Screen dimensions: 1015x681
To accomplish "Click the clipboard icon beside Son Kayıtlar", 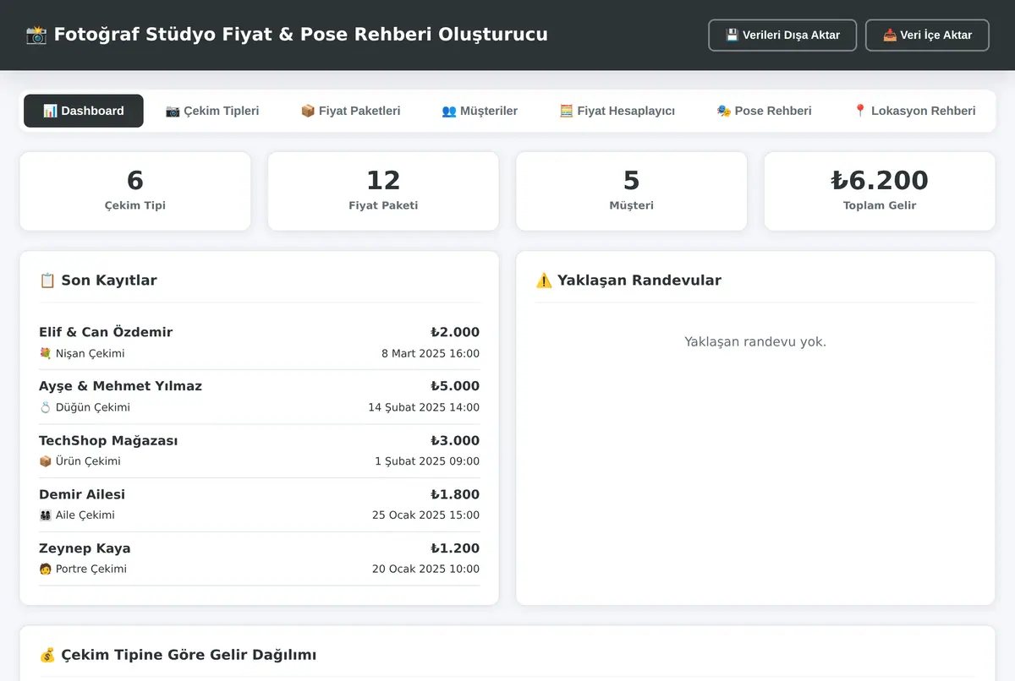I will (47, 281).
